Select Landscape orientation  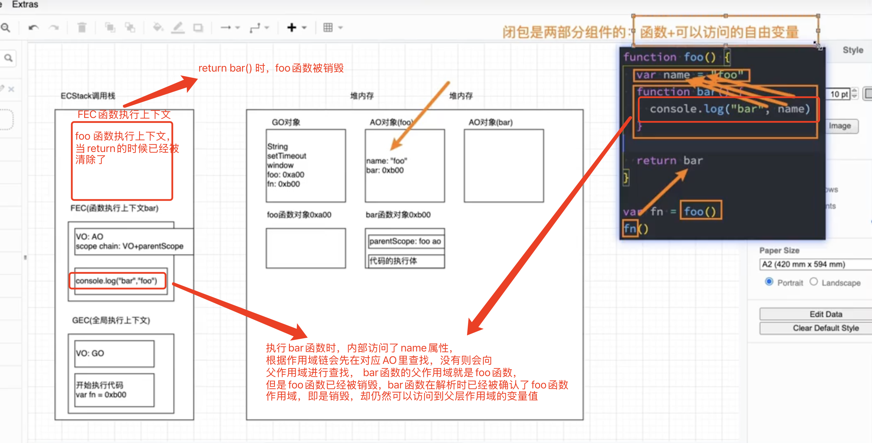click(x=814, y=282)
